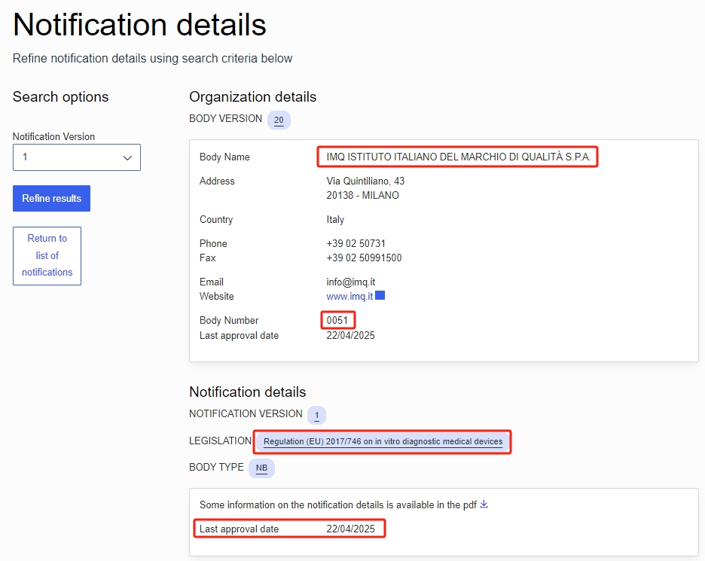Viewport: 705px width, 561px height.
Task: Click the postal line 20138 - MILANO
Action: (363, 196)
